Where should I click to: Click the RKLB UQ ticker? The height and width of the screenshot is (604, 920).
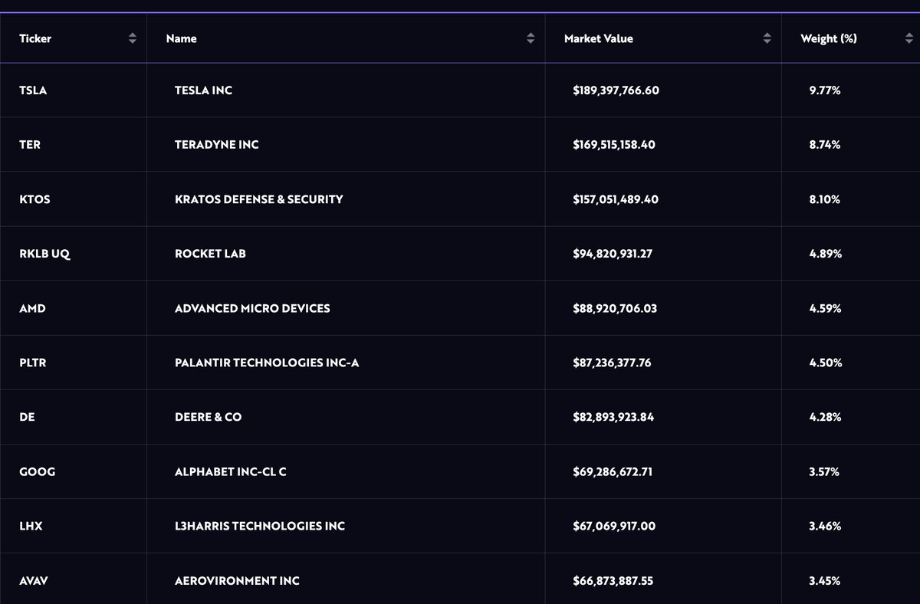[44, 254]
